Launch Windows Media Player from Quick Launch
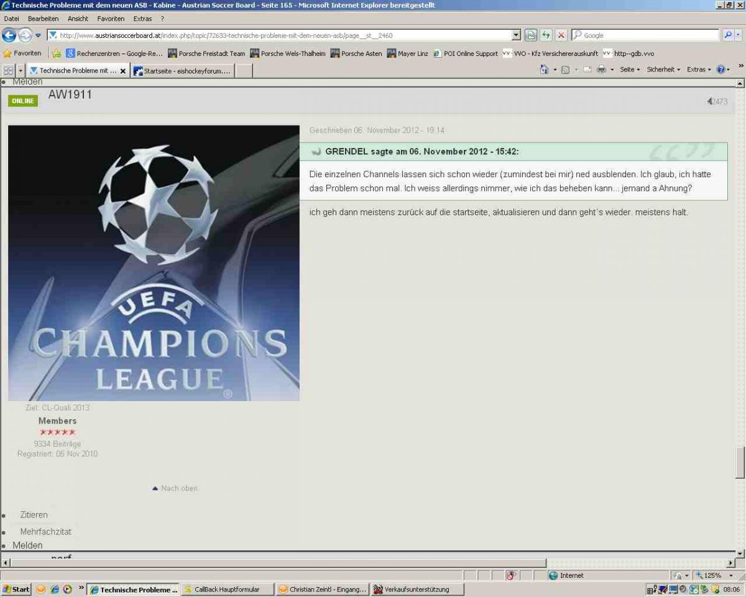 point(67,590)
